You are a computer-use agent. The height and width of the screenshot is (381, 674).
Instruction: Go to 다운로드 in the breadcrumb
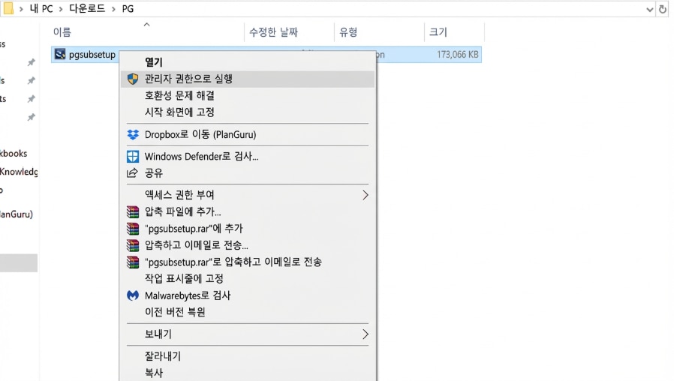87,8
